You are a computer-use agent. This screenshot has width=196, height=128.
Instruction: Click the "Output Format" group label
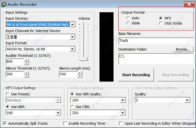click(x=133, y=12)
